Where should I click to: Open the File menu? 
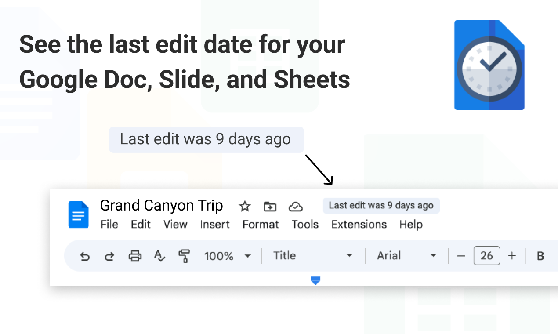(109, 224)
